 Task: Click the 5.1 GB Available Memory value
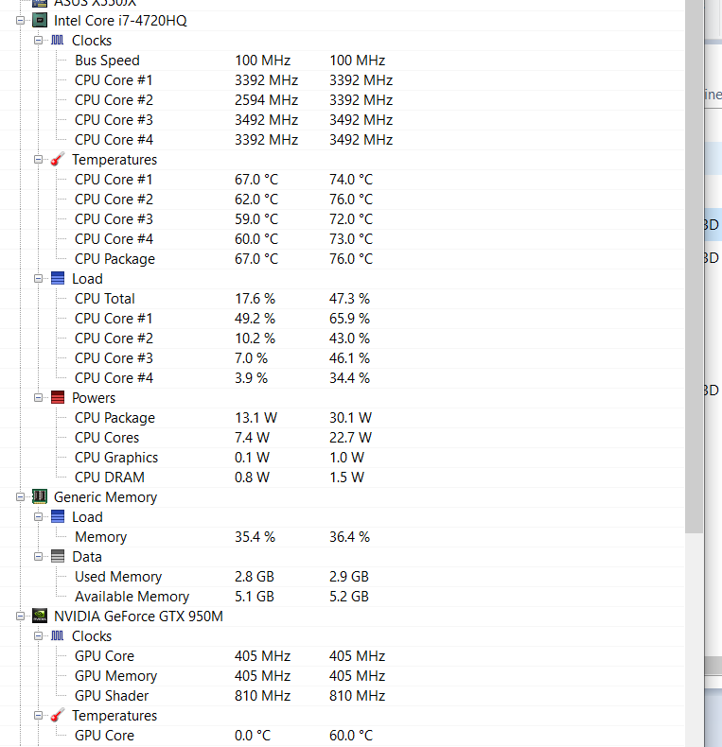(255, 597)
